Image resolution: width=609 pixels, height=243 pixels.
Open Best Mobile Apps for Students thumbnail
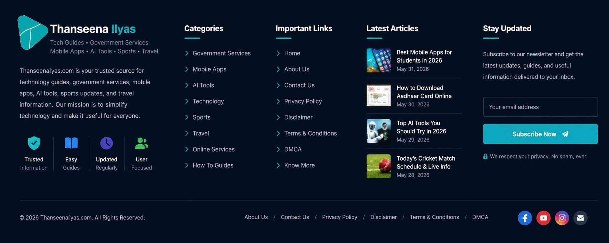click(379, 60)
